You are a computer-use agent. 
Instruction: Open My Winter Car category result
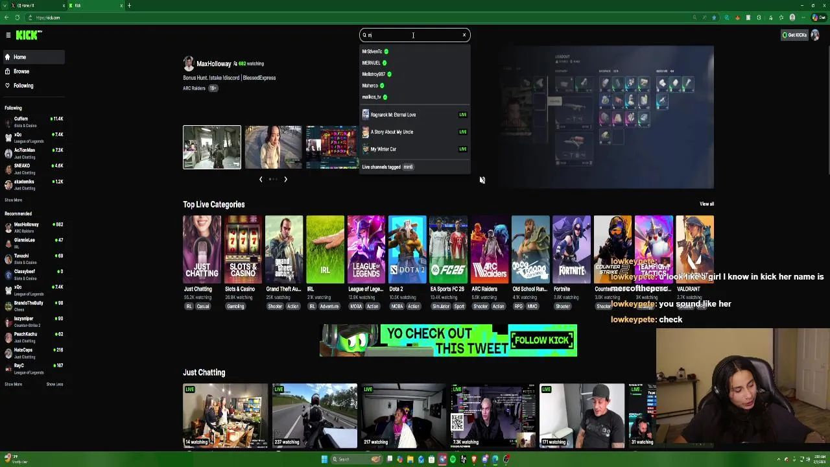[415, 149]
